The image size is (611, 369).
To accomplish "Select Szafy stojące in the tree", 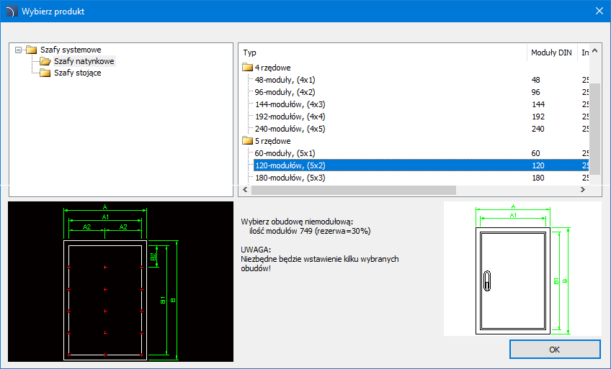I will point(77,73).
